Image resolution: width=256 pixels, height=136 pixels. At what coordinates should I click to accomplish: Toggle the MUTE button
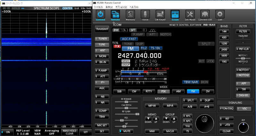coord(126,131)
